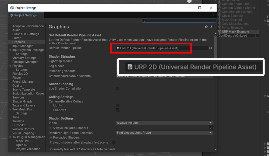Open Visual Scripting settings
The image size is (269, 156).
click(x=23, y=133)
